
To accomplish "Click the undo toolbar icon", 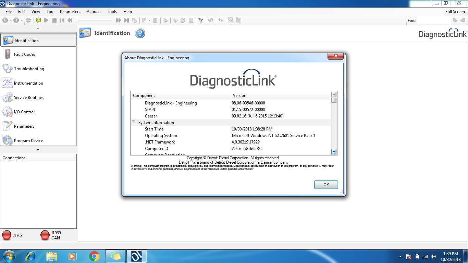I will point(211,20).
